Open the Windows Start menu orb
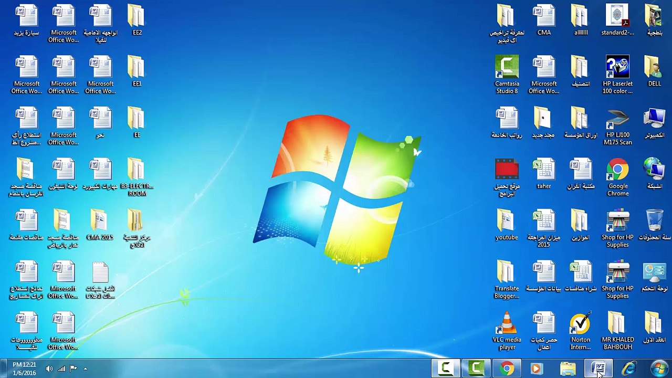 point(658,368)
